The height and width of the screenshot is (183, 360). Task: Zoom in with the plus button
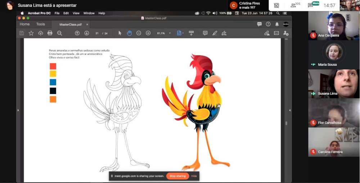(x=148, y=33)
